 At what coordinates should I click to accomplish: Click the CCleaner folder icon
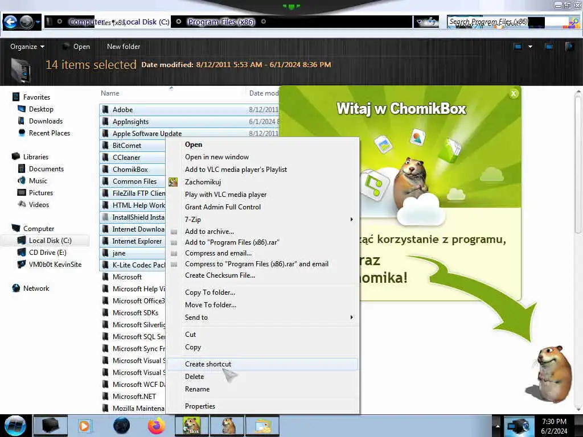tap(106, 157)
